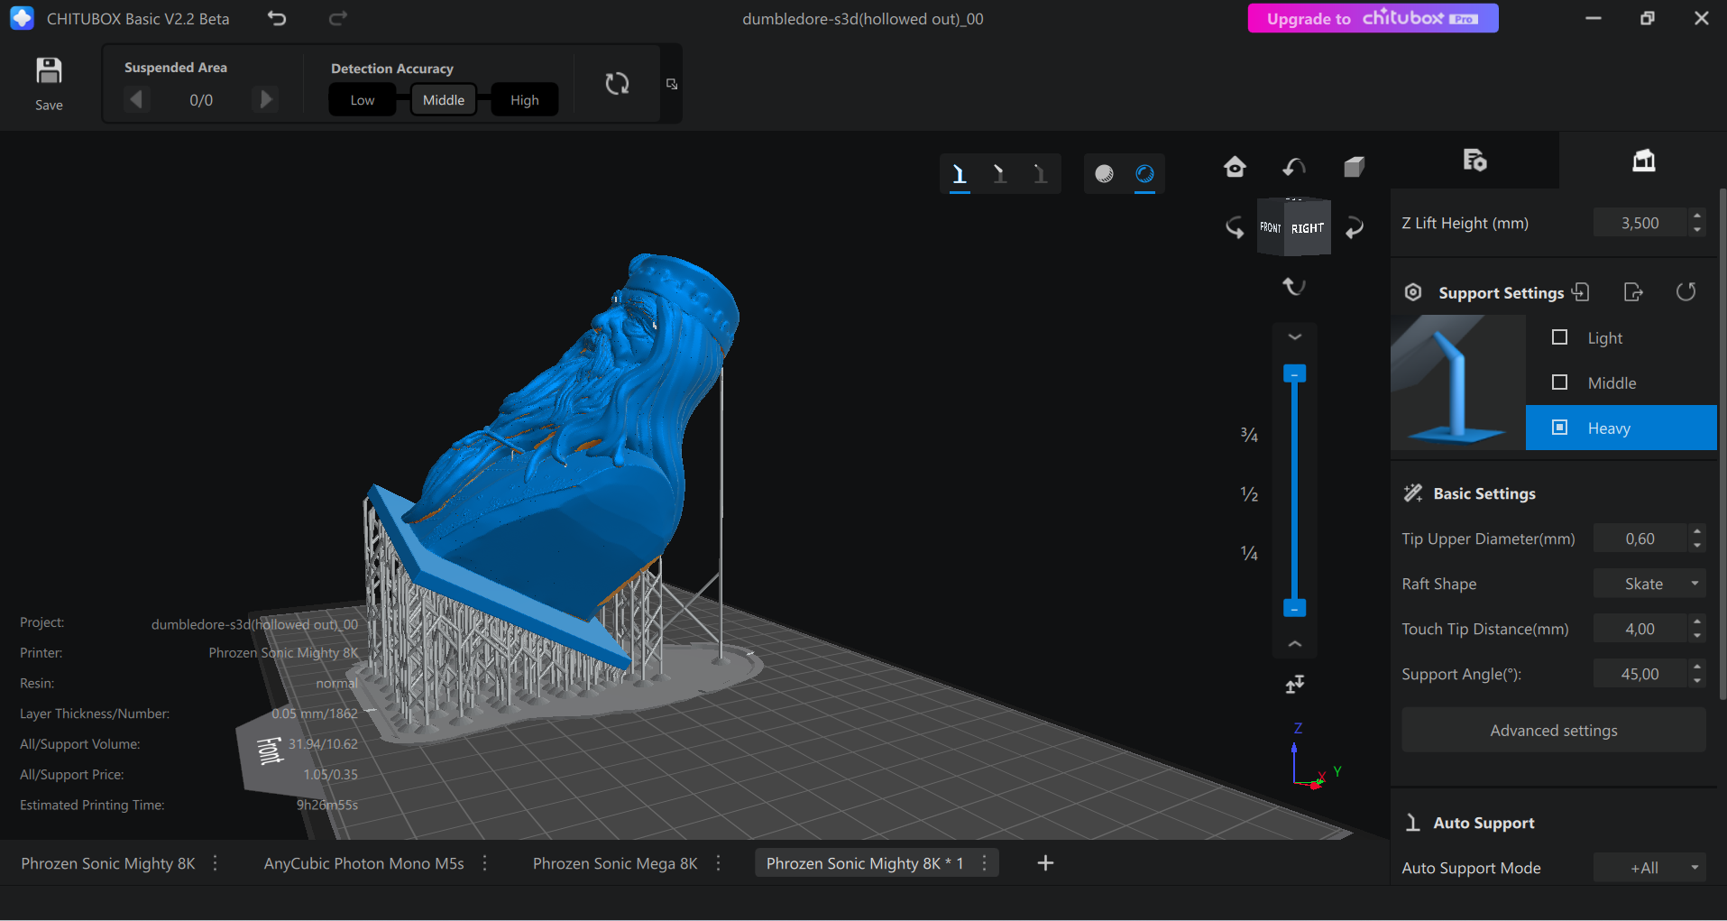Open options menu for AnyCubic Photon Mono M5s tab
This screenshot has height=921, width=1727.
pos(484,863)
